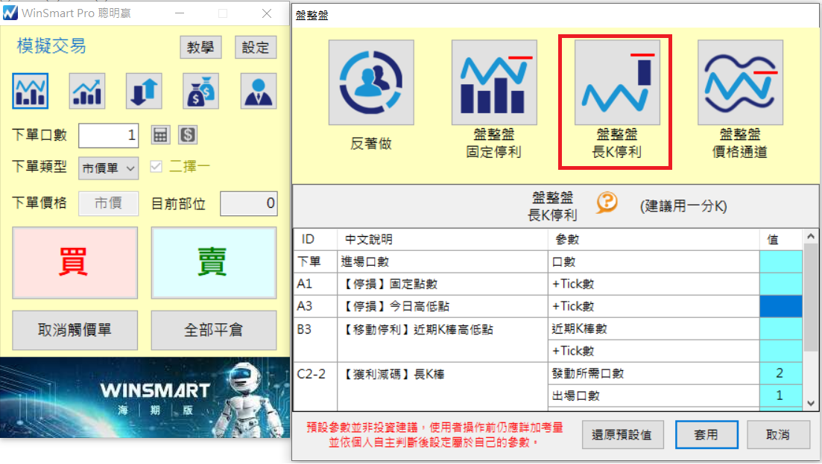
Task: Toggle the 二擇一 checkbox
Action: pyautogui.click(x=156, y=167)
